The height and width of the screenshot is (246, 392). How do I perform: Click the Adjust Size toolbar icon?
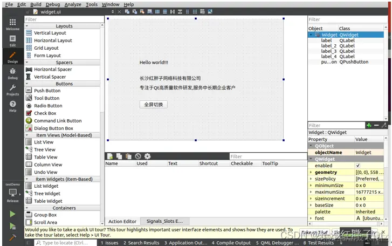point(210,11)
